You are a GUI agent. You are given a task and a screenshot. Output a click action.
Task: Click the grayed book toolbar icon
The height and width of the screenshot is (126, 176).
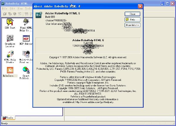[x=15, y=14]
